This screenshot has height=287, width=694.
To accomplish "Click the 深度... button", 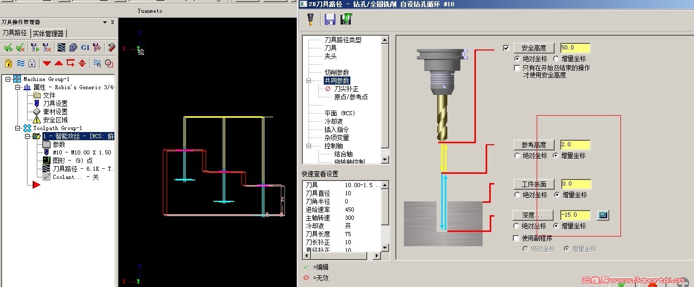I will (534, 215).
